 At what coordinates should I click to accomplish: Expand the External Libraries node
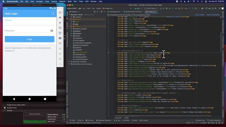tap(69, 62)
